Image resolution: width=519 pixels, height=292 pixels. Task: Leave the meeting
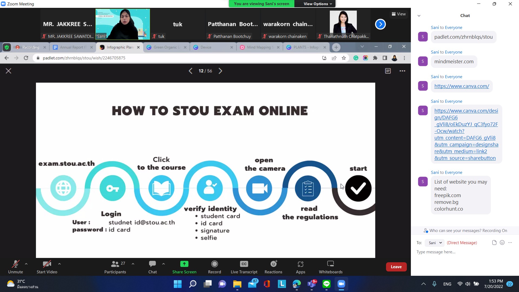pos(396,267)
